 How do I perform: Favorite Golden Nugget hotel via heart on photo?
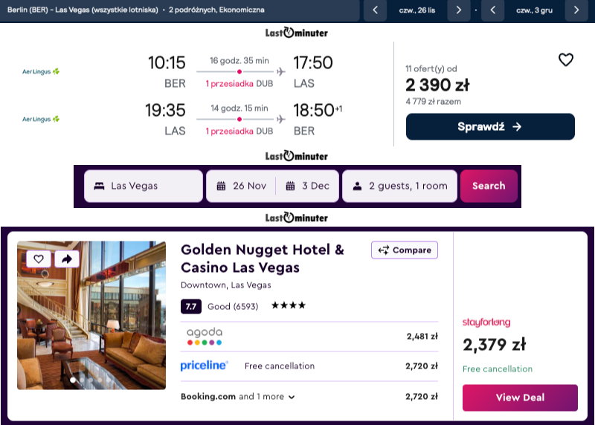[x=39, y=259]
